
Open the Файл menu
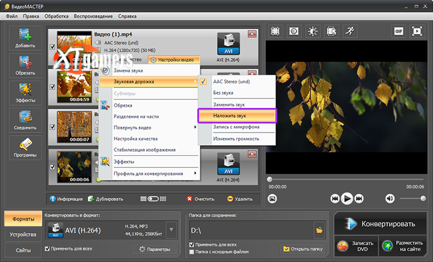click(x=11, y=16)
